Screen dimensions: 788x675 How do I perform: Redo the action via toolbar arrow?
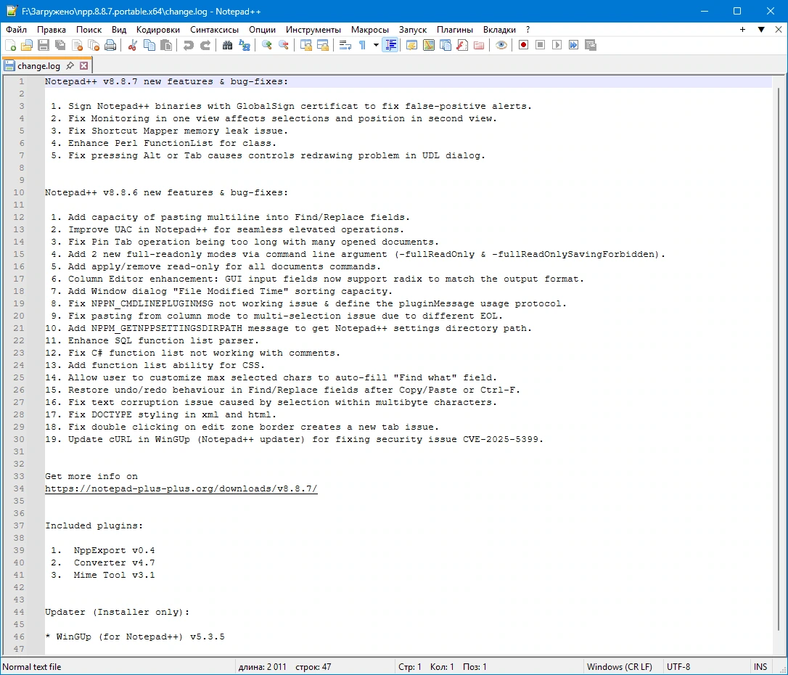click(205, 46)
